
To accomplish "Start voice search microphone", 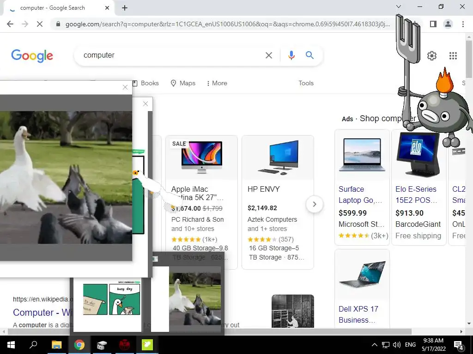I will pyautogui.click(x=291, y=55).
